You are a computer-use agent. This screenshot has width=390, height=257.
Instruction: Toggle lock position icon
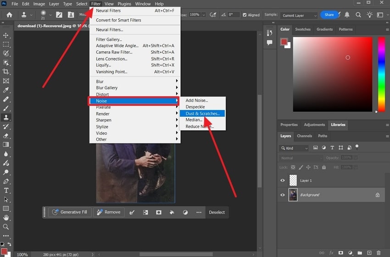point(308,167)
